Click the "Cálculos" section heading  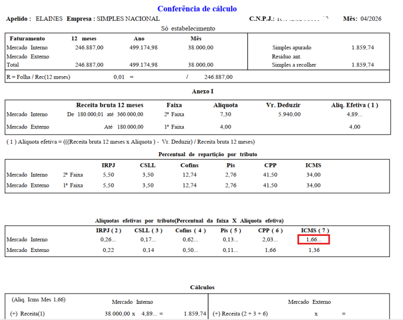[203, 287]
